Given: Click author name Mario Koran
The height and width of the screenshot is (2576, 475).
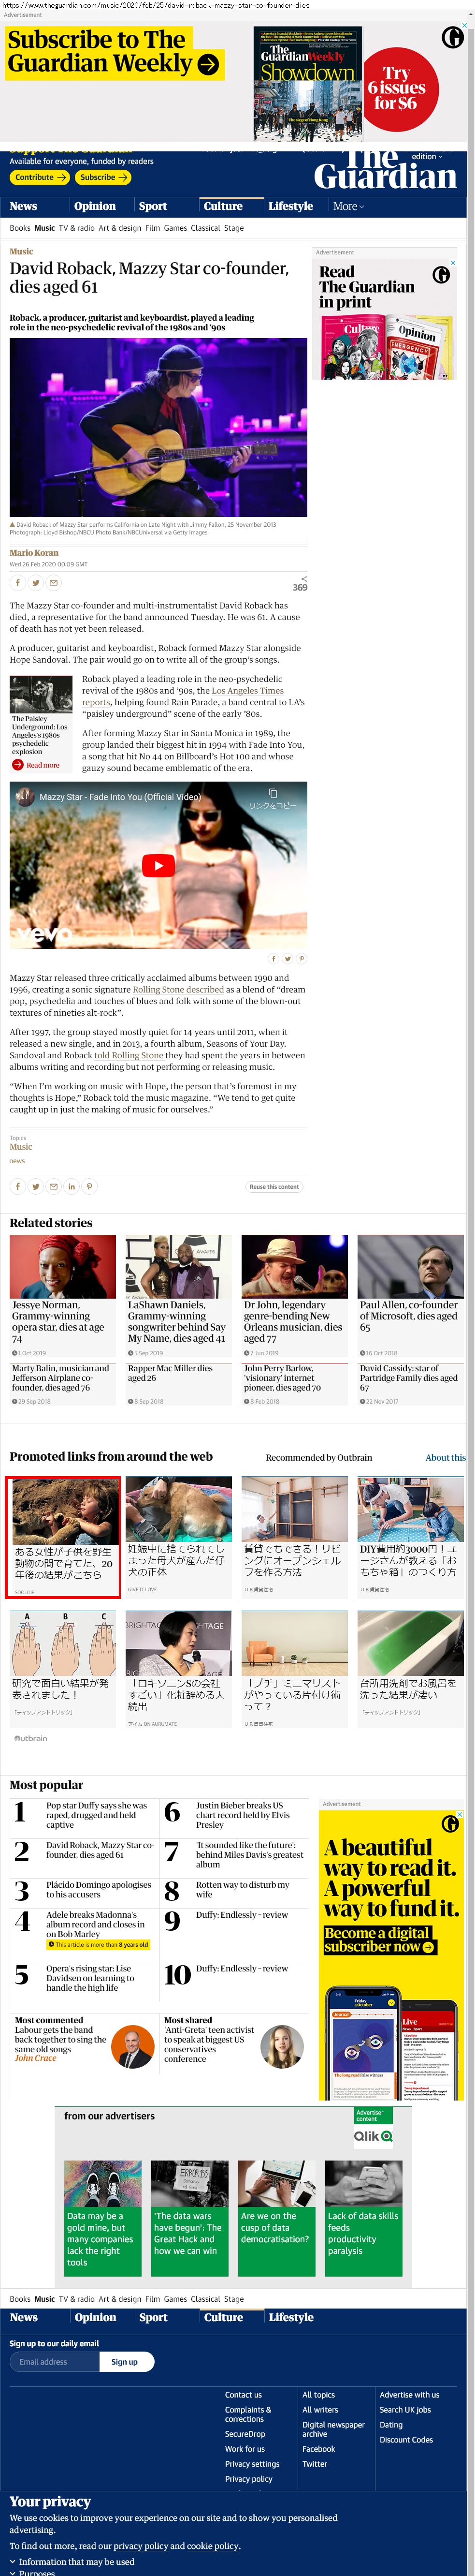Looking at the screenshot, I should tap(34, 552).
